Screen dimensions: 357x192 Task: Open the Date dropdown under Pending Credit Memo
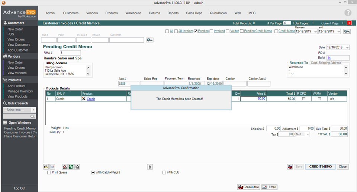(347, 48)
